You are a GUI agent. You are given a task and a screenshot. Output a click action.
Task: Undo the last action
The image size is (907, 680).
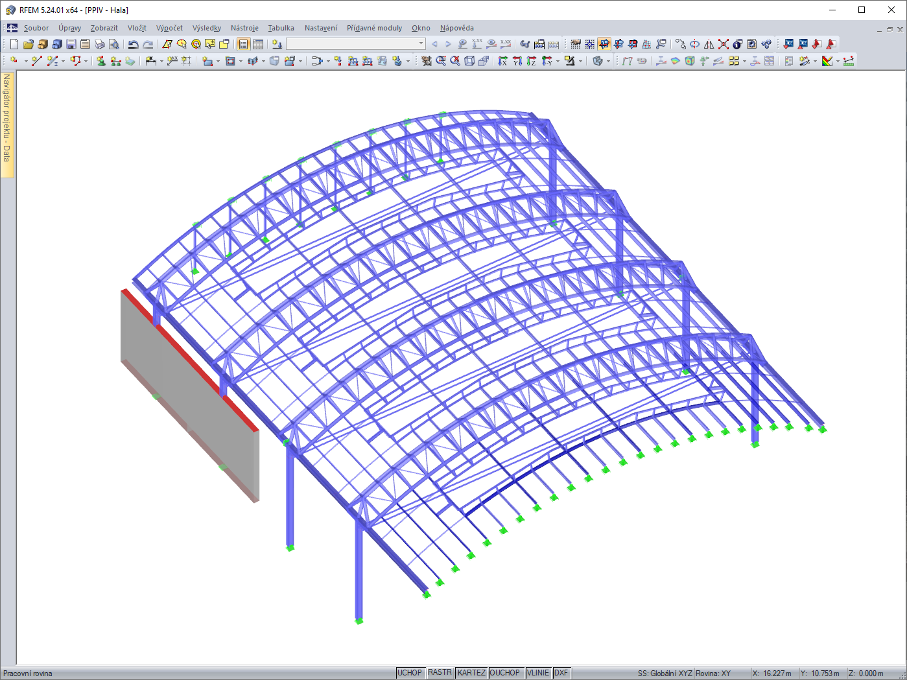(x=133, y=44)
